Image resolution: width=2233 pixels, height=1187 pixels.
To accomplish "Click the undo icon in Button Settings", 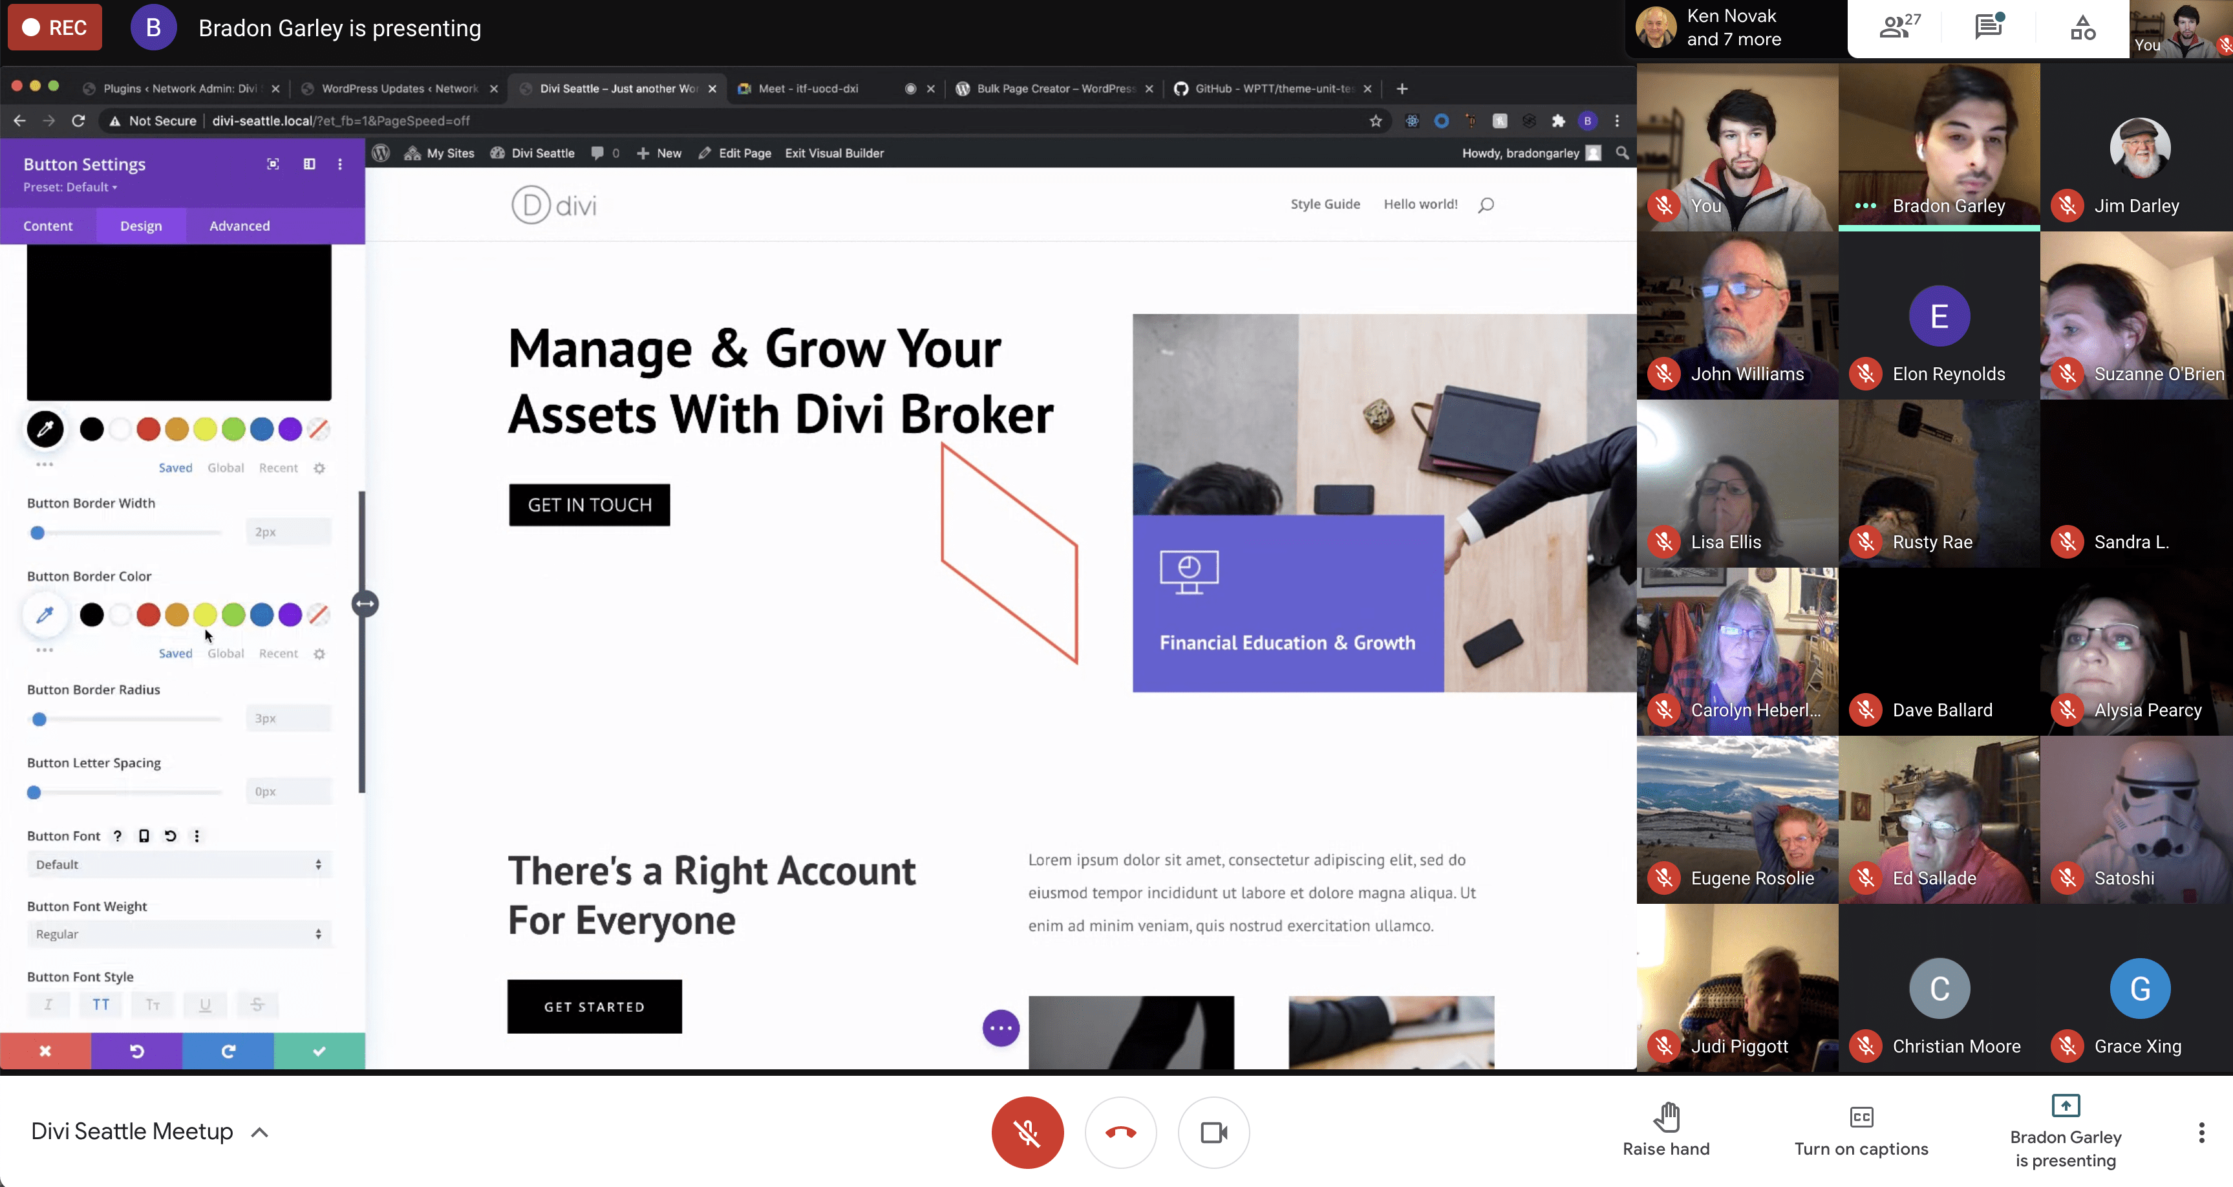I will coord(136,1051).
